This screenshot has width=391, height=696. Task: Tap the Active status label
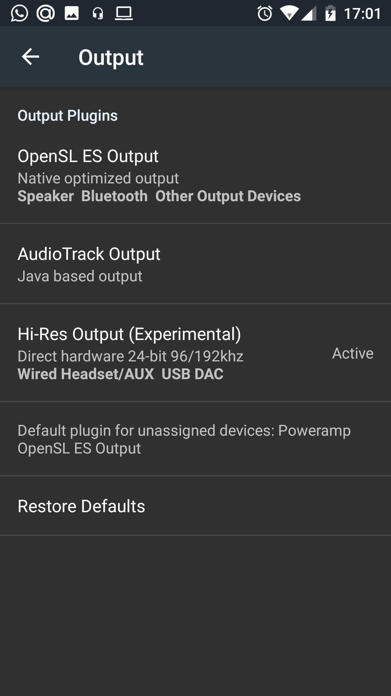[353, 353]
